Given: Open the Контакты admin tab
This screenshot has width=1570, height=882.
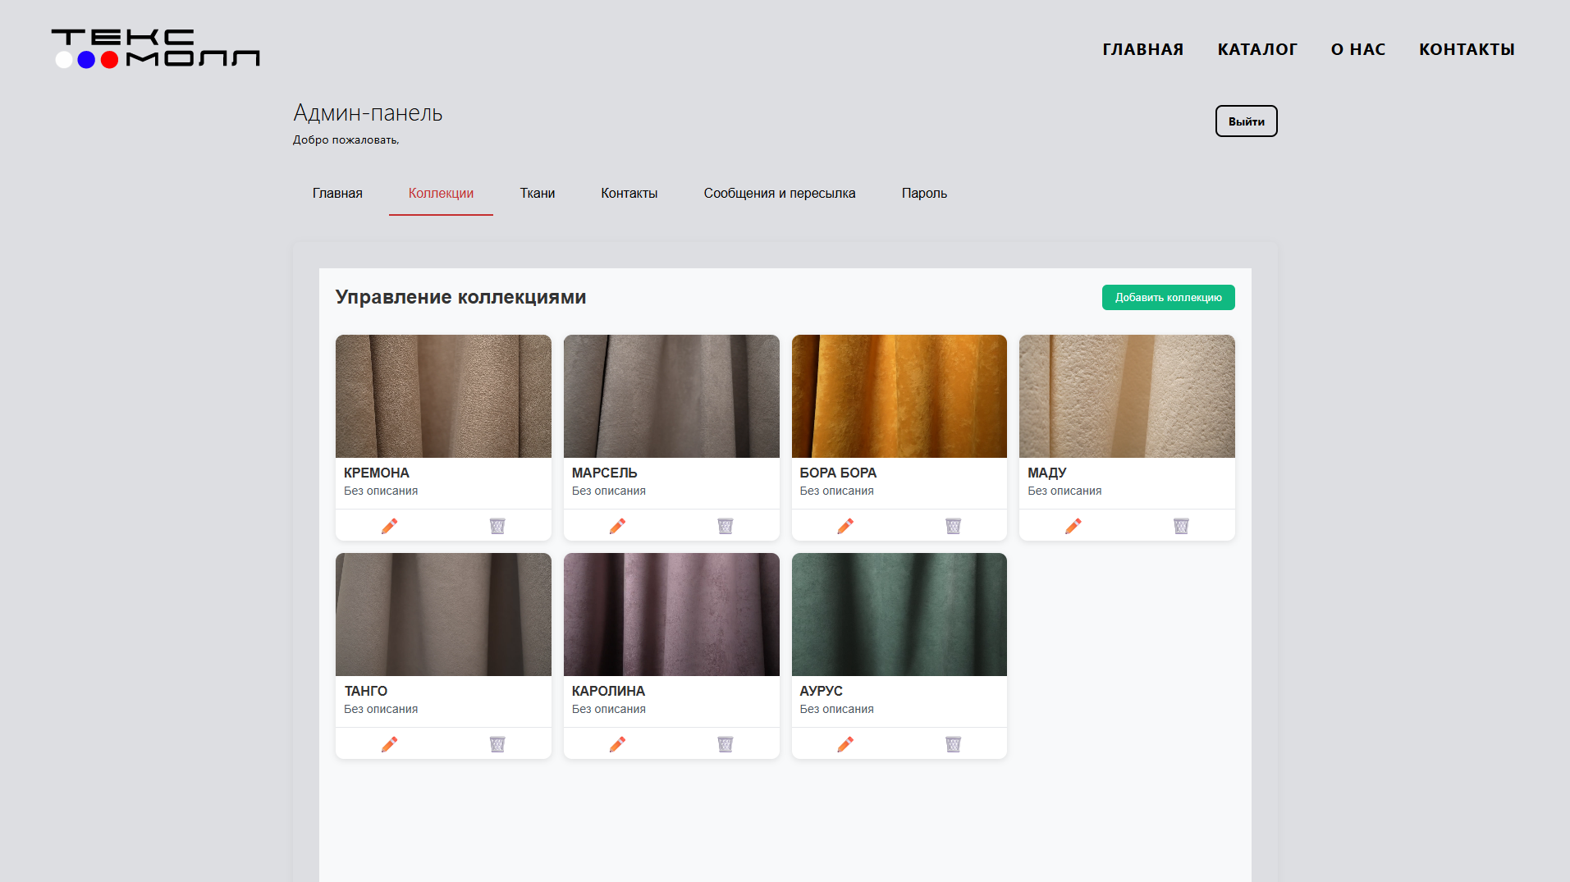Looking at the screenshot, I should (629, 194).
